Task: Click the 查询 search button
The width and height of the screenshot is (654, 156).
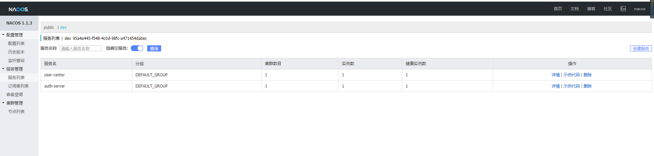Action: 154,48
